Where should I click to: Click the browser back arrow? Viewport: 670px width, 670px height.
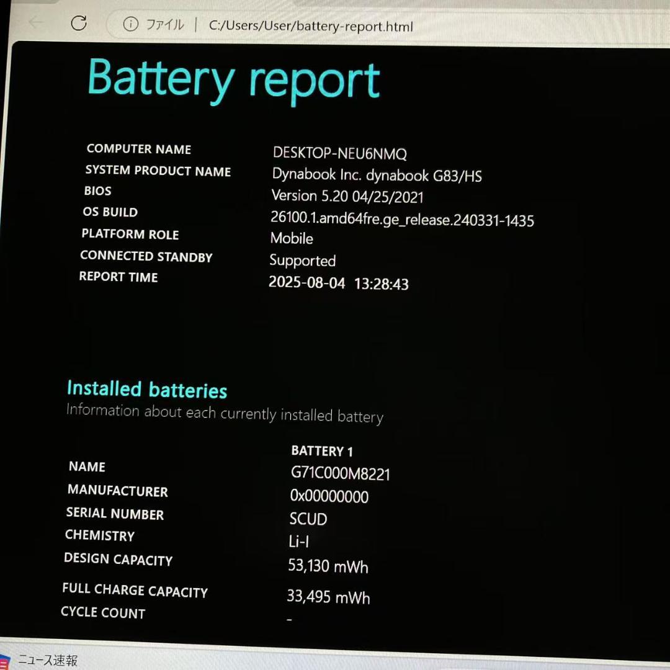pyautogui.click(x=34, y=22)
